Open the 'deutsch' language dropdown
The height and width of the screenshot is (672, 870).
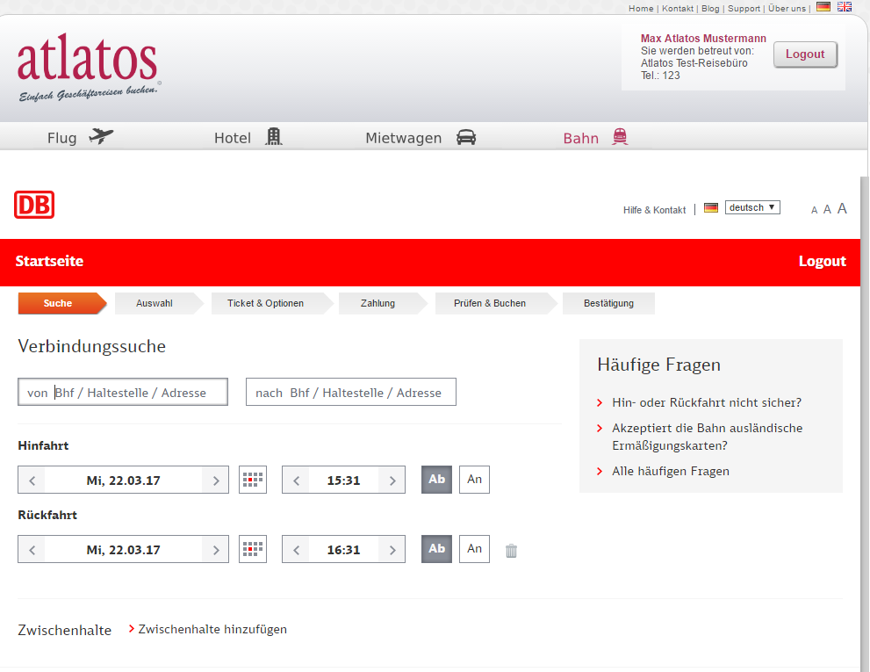click(x=752, y=207)
